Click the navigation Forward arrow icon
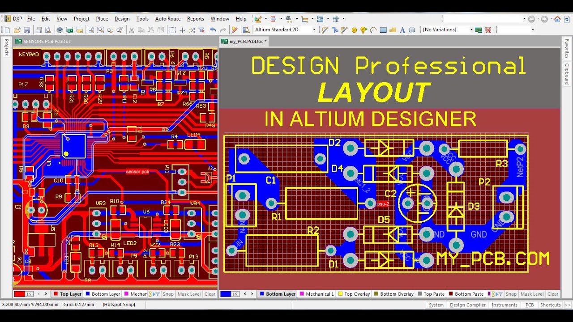The width and height of the screenshot is (573, 322). [x=544, y=19]
